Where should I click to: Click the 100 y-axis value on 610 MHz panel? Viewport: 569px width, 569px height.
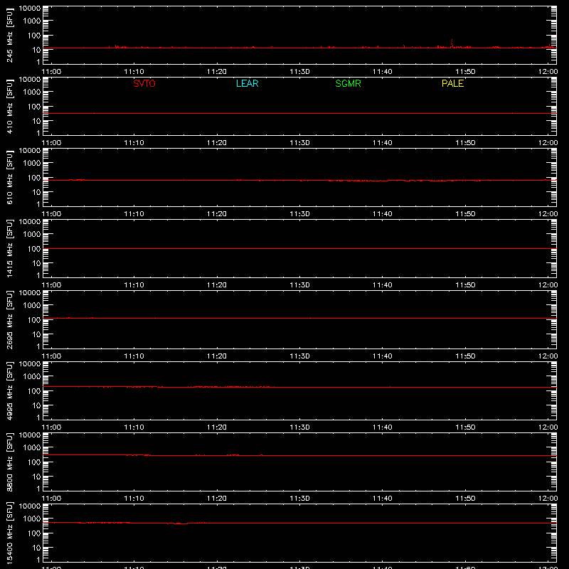34,177
